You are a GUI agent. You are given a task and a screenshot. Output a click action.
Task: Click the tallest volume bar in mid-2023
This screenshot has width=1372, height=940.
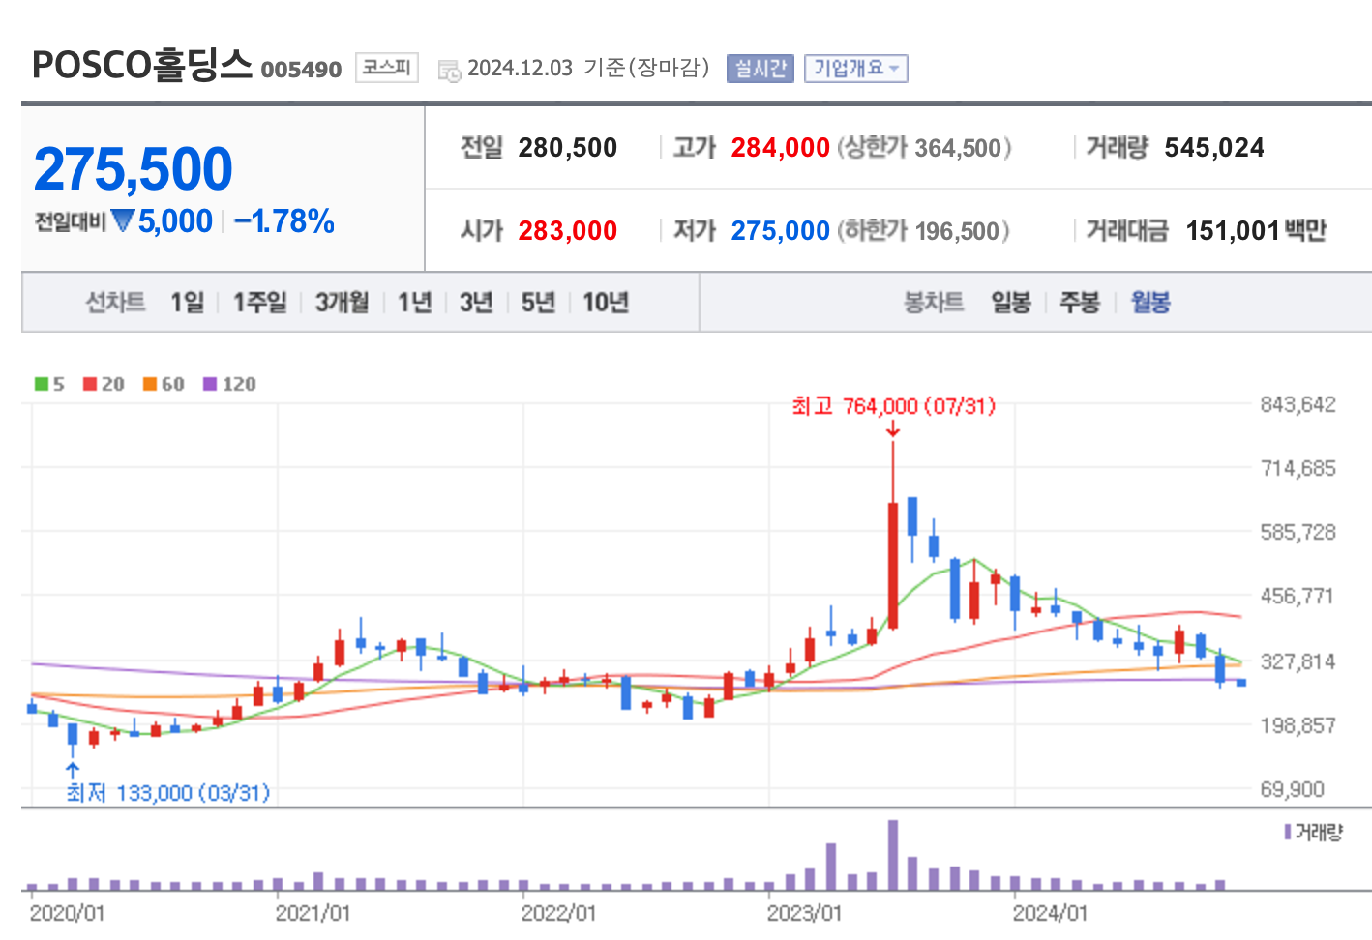pos(893,855)
